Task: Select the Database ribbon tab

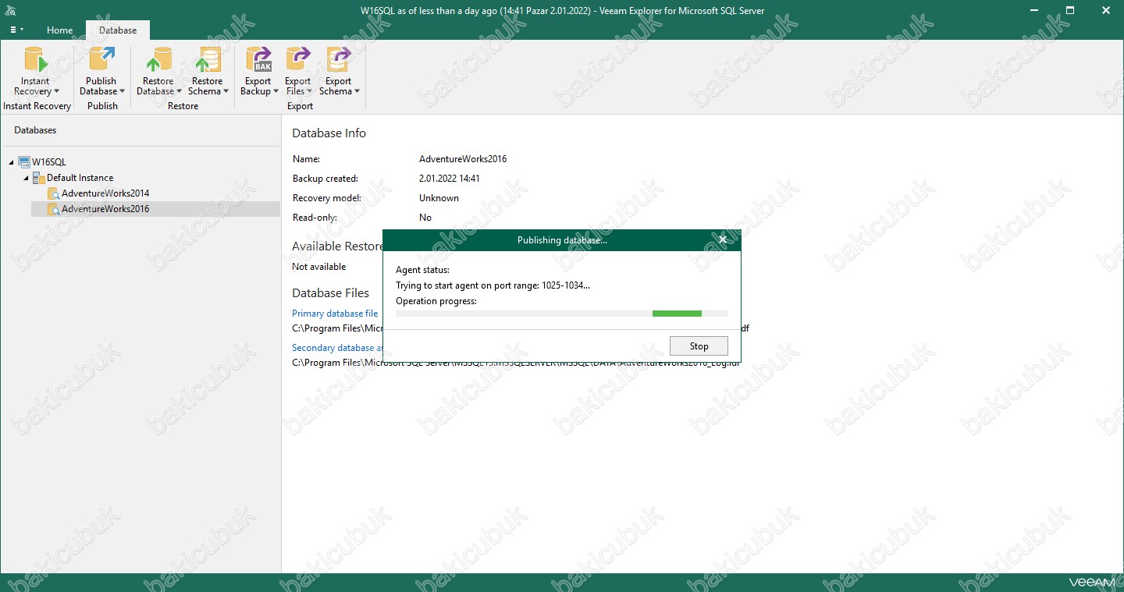Action: click(x=118, y=30)
